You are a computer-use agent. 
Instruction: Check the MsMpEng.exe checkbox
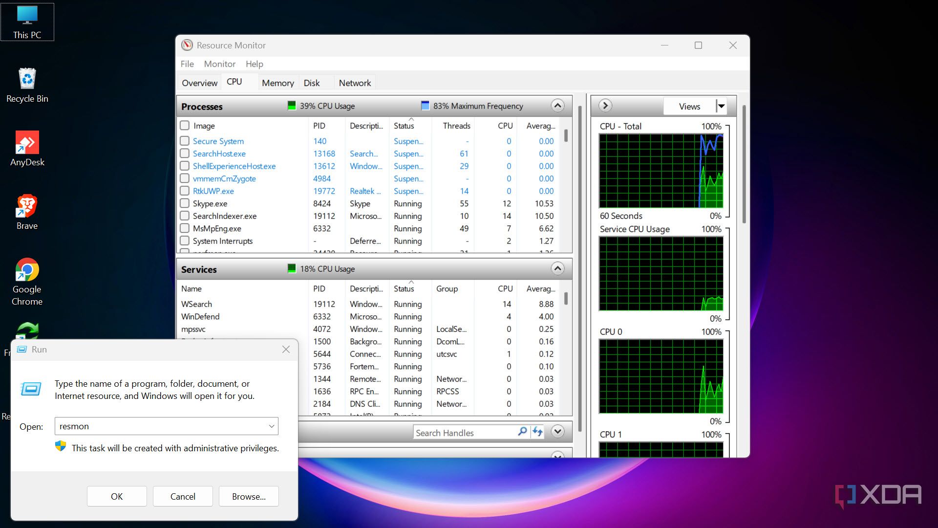tap(185, 228)
